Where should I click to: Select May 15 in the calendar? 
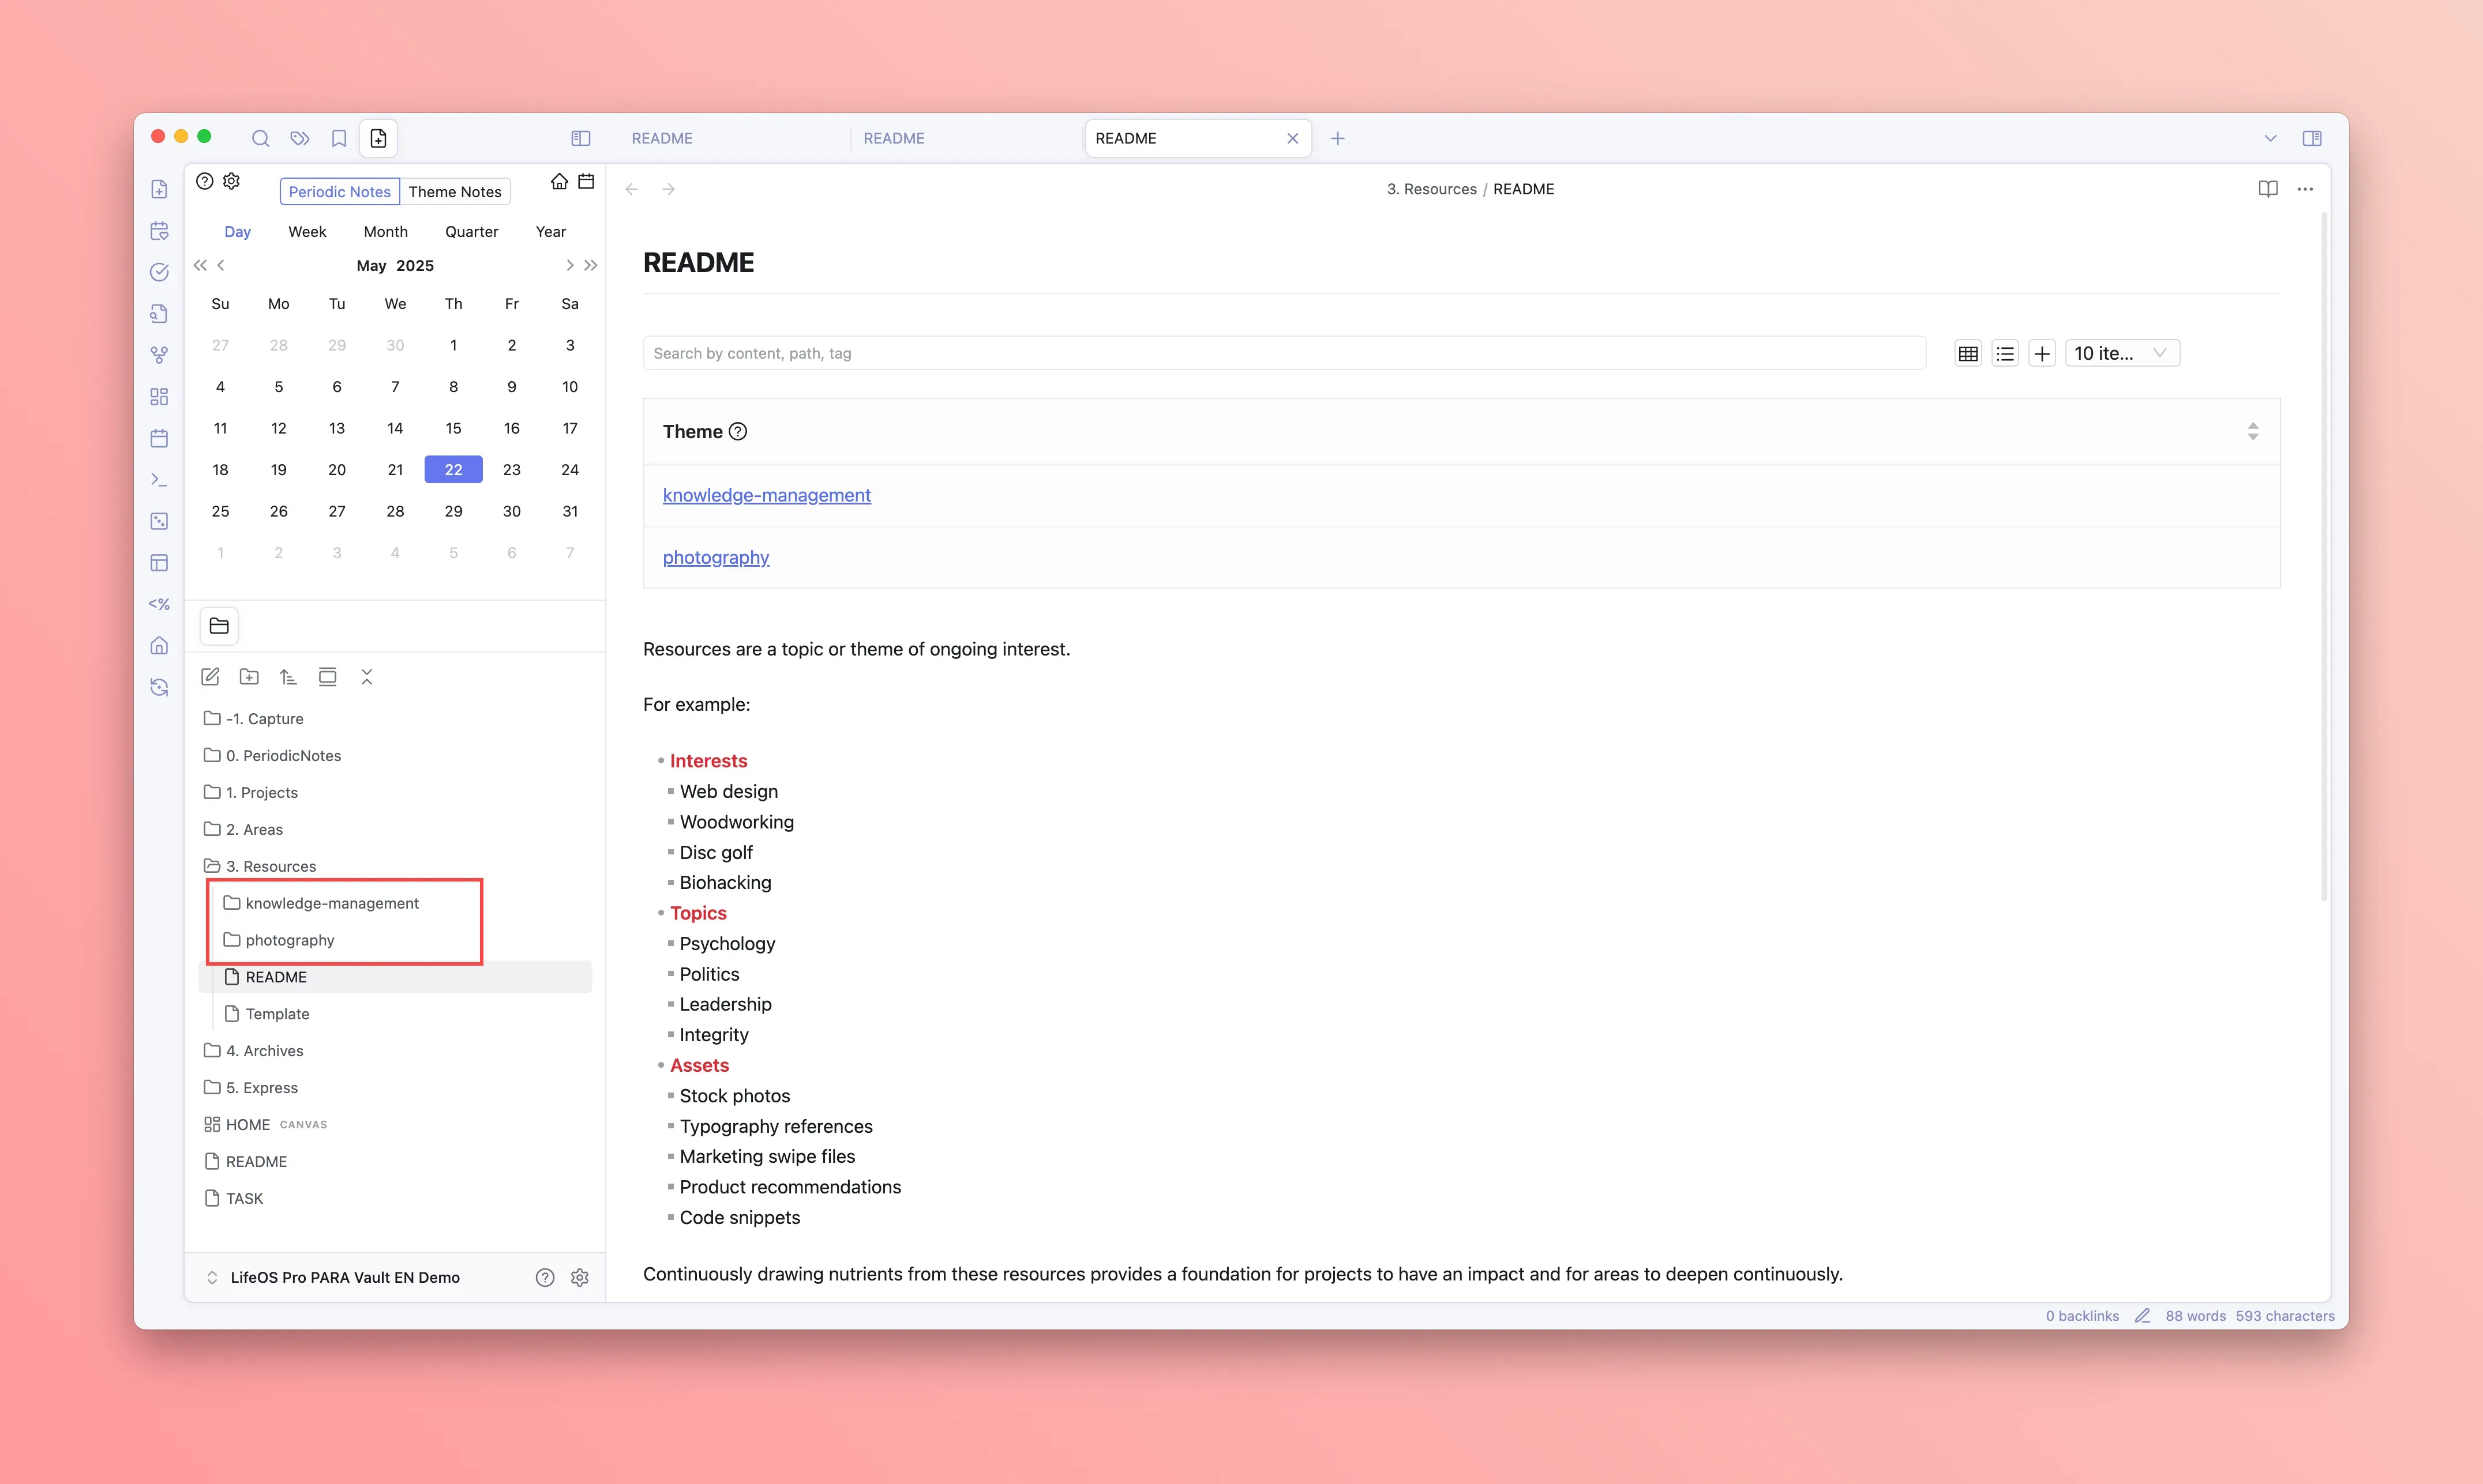(x=453, y=428)
